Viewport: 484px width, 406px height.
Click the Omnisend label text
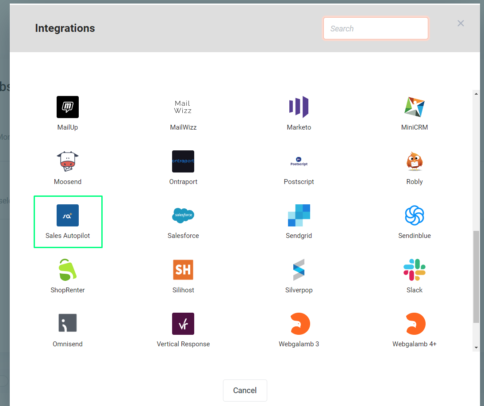pos(68,344)
